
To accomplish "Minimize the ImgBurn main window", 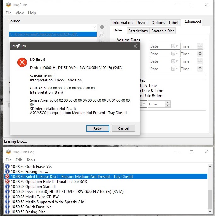I will point(177,5).
